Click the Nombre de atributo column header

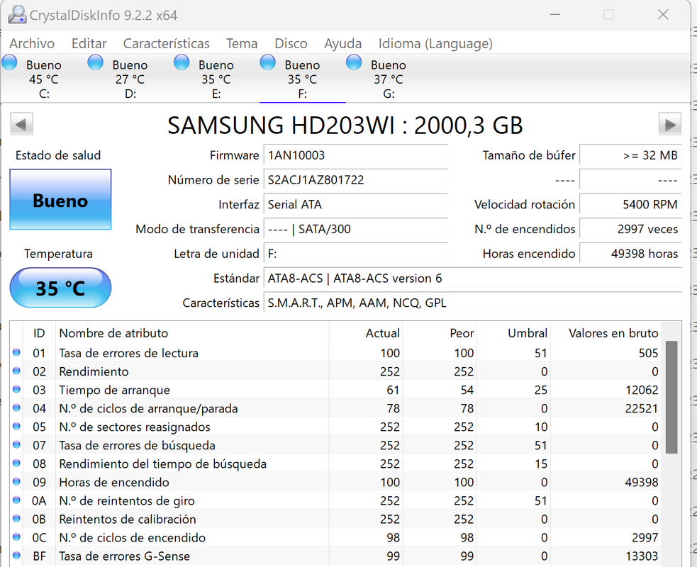pyautogui.click(x=192, y=333)
